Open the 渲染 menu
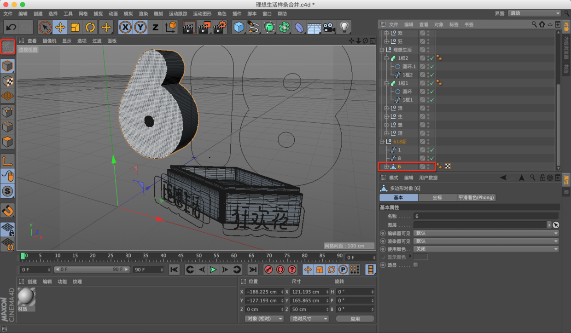This screenshot has height=333, width=571. [x=143, y=14]
